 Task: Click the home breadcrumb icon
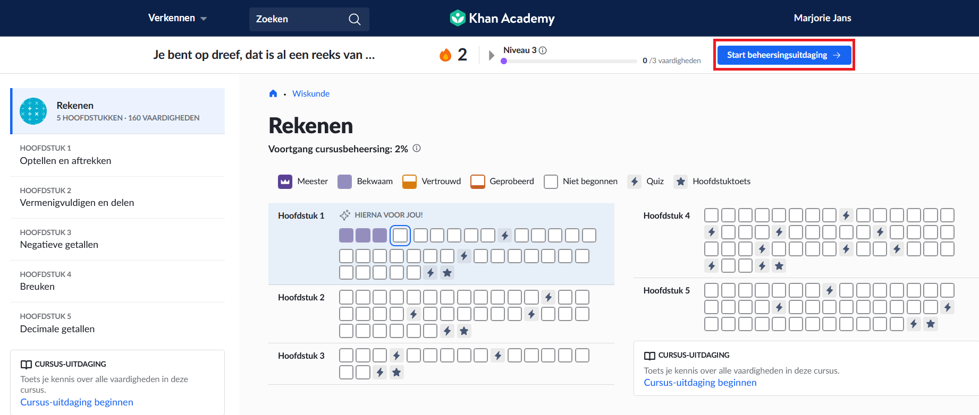273,93
